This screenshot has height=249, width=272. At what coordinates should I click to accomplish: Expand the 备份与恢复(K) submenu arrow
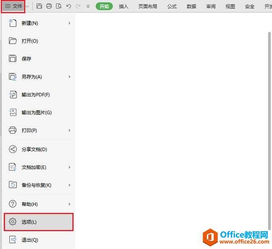[69, 185]
